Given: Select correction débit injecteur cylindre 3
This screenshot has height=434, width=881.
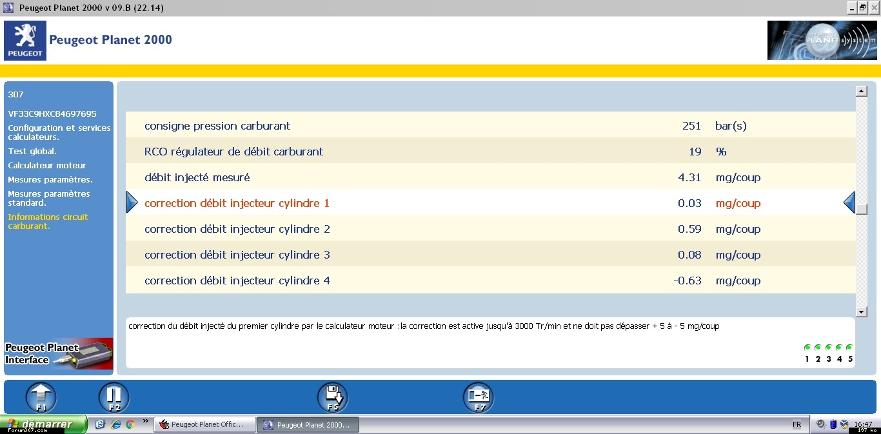Looking at the screenshot, I should (x=490, y=254).
